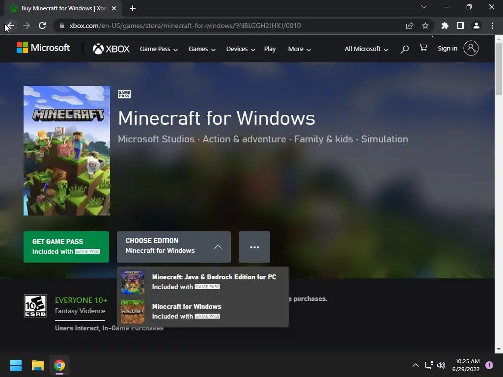Open the shopping cart
Screen dimensions: 503x377
(423, 48)
